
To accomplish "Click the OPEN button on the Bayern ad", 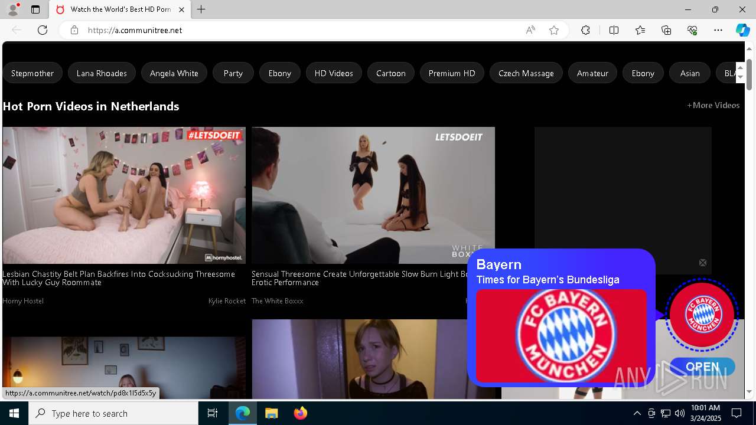I will tap(702, 367).
